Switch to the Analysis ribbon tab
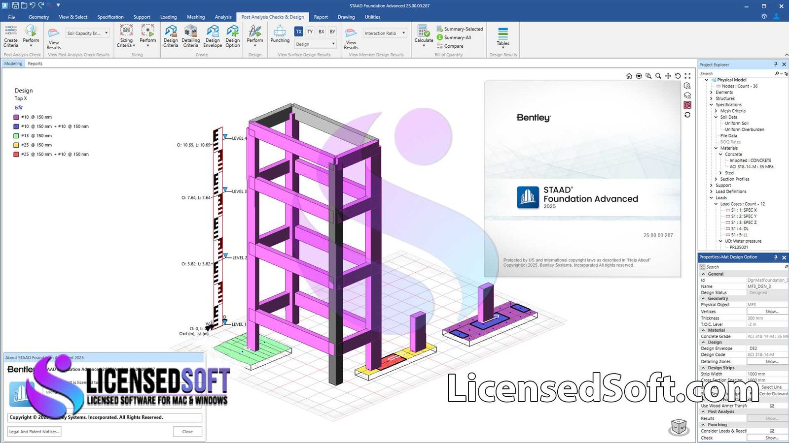The image size is (789, 443). [x=223, y=17]
